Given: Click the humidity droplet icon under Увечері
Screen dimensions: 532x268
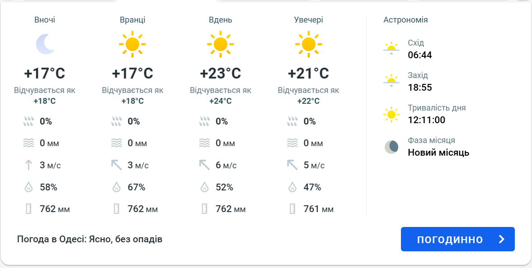Looking at the screenshot, I should 293,187.
